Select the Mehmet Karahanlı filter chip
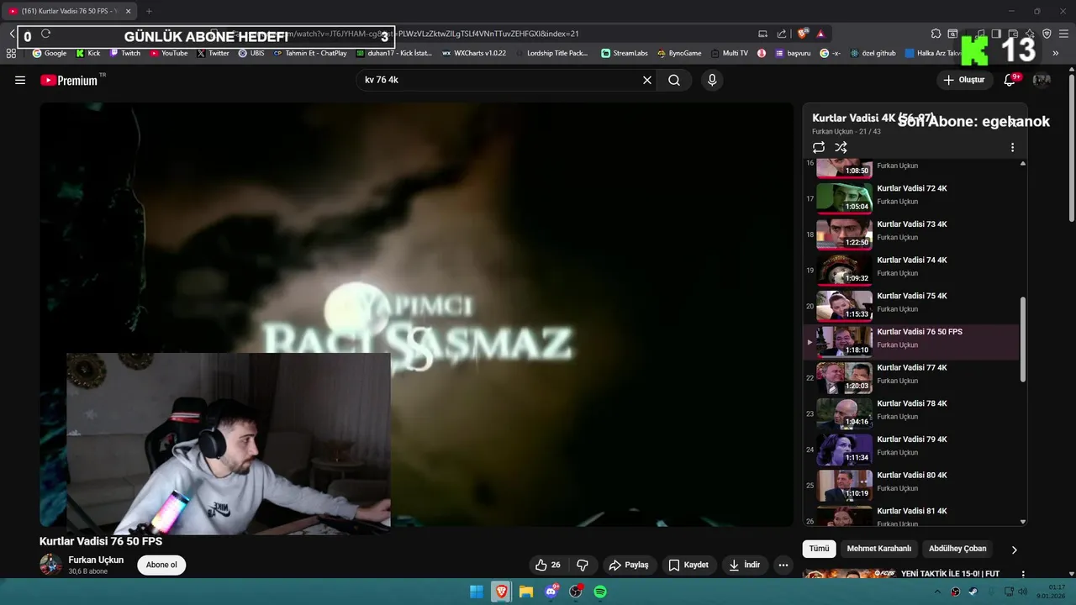The height and width of the screenshot is (605, 1076). click(x=878, y=549)
